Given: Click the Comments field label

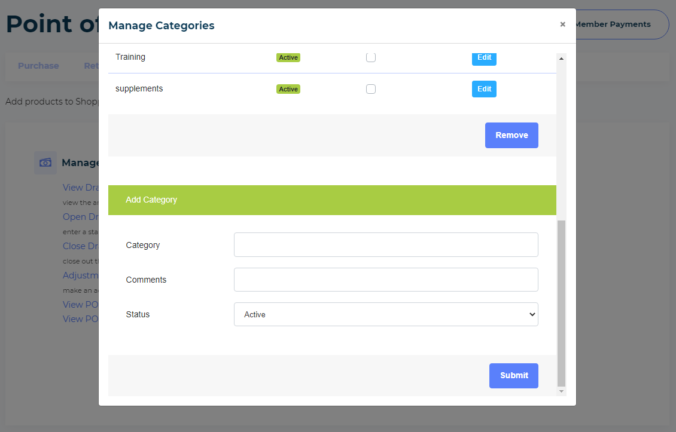Looking at the screenshot, I should (146, 280).
